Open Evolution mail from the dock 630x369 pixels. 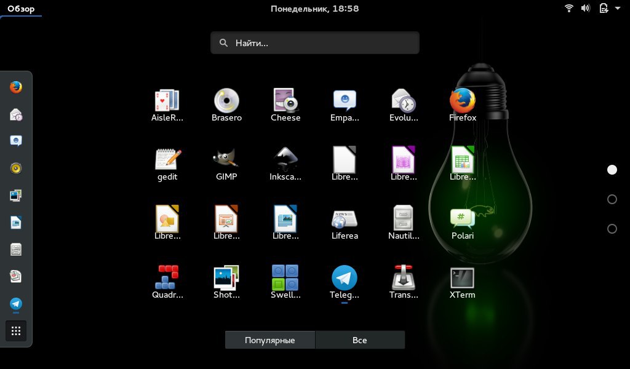(15, 114)
